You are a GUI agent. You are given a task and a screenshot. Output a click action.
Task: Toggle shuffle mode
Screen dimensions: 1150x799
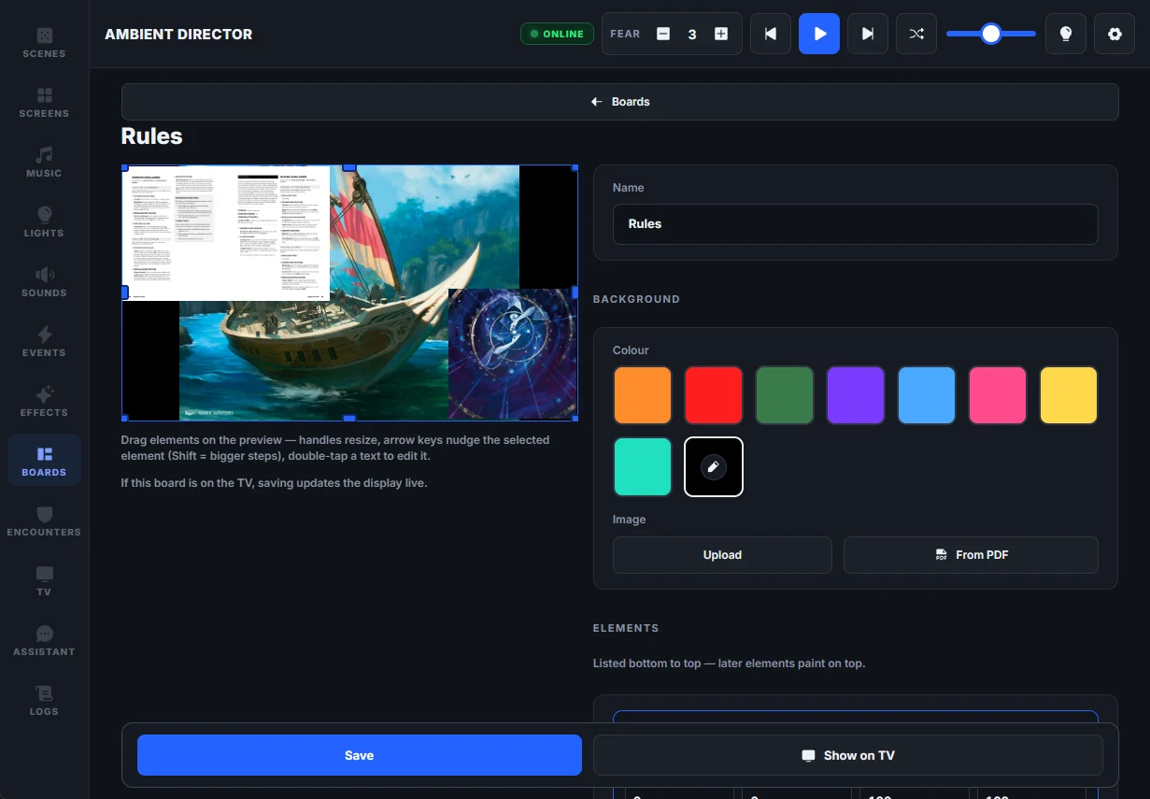point(916,34)
